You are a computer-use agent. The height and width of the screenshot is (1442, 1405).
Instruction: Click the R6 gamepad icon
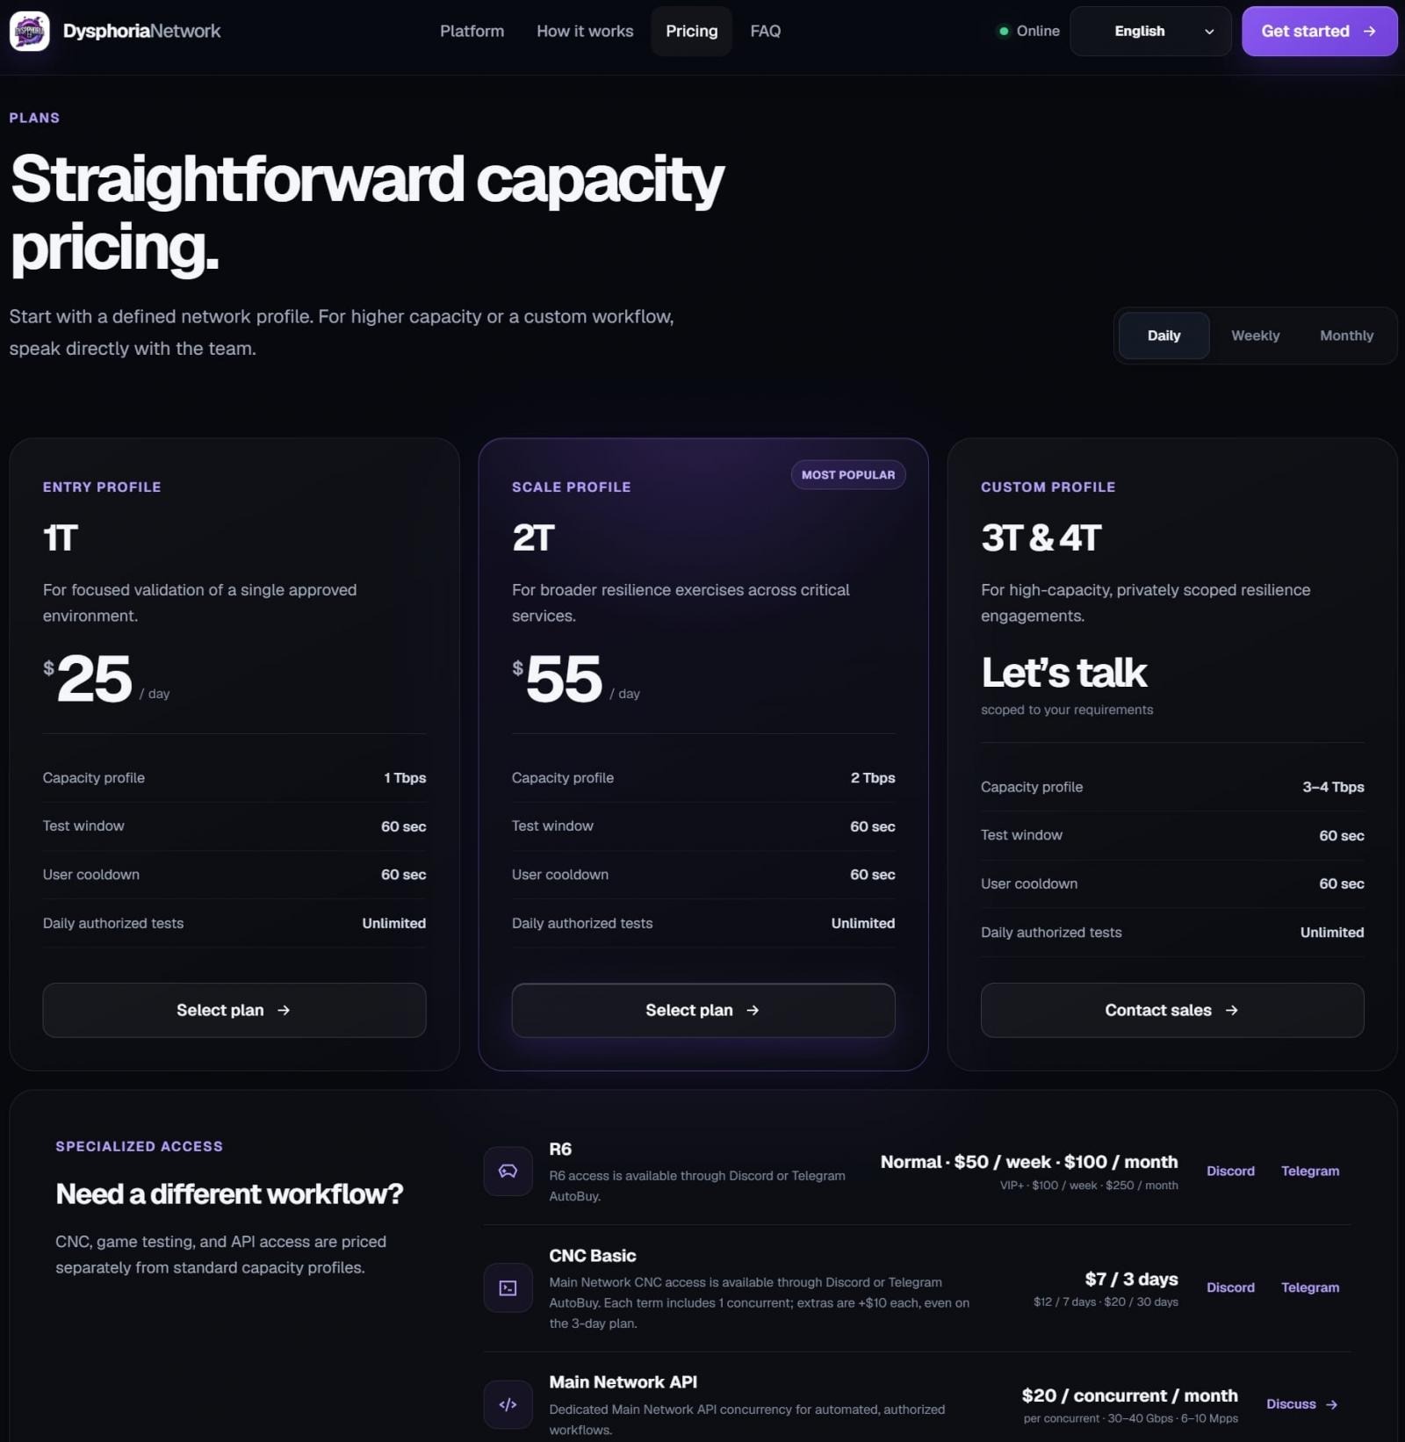point(508,1171)
